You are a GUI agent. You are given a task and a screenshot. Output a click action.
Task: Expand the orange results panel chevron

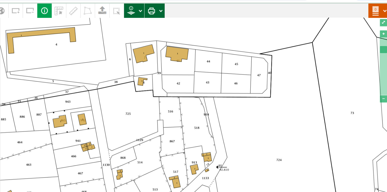pyautogui.click(x=384, y=11)
